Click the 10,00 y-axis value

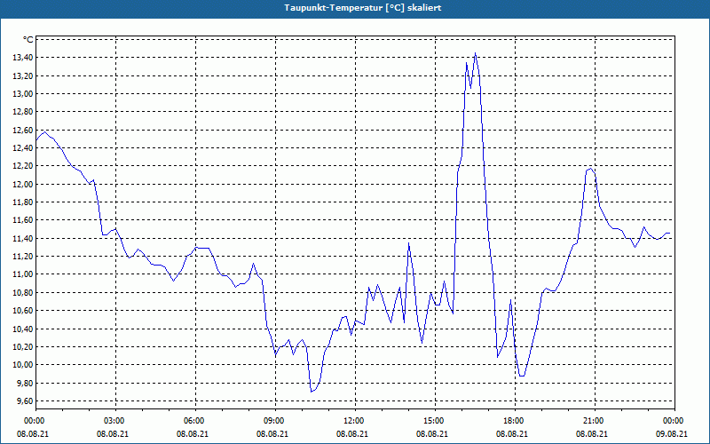coord(22,365)
